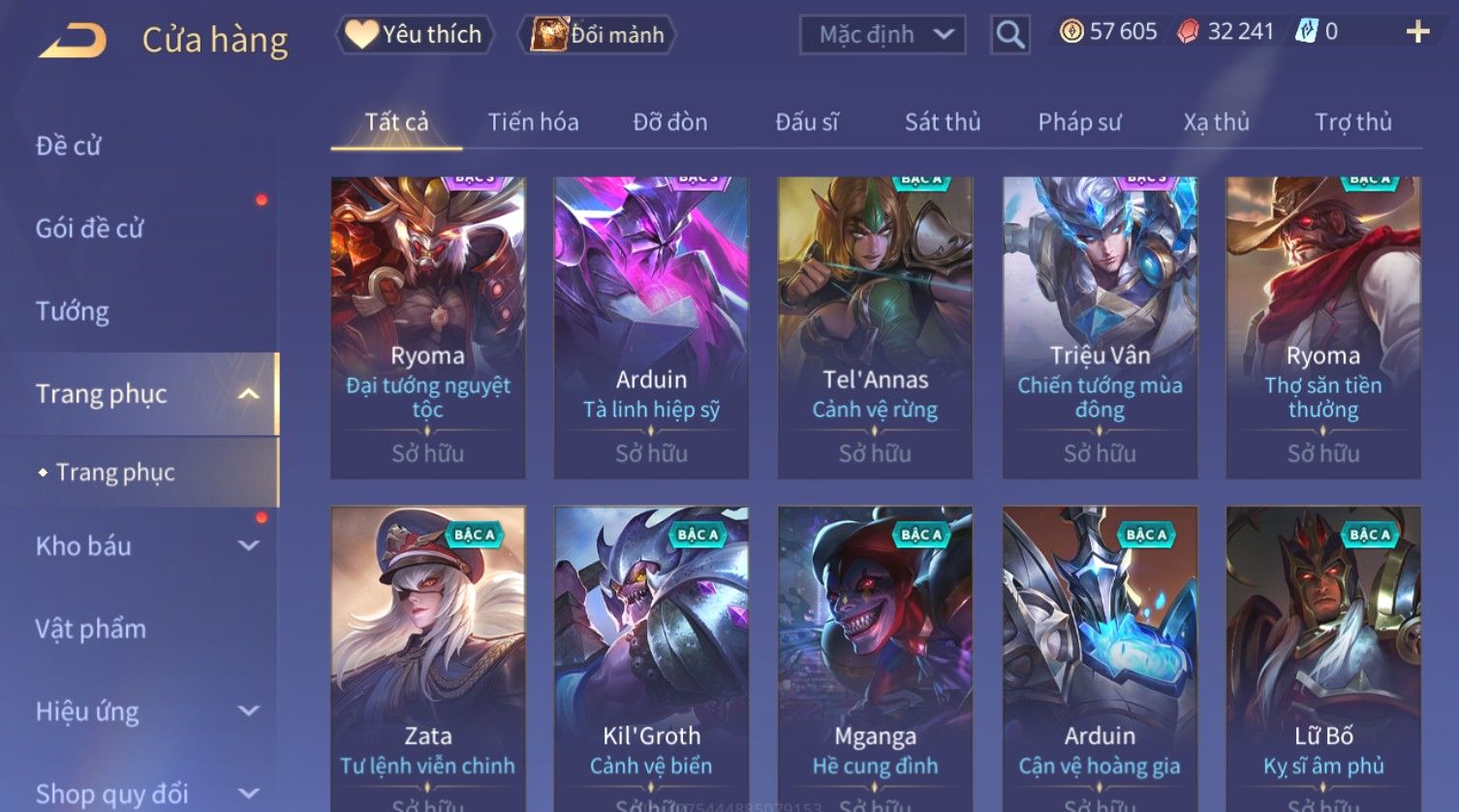This screenshot has height=812, width=1459.
Task: Open the Tướng sidebar menu
Action: point(73,311)
